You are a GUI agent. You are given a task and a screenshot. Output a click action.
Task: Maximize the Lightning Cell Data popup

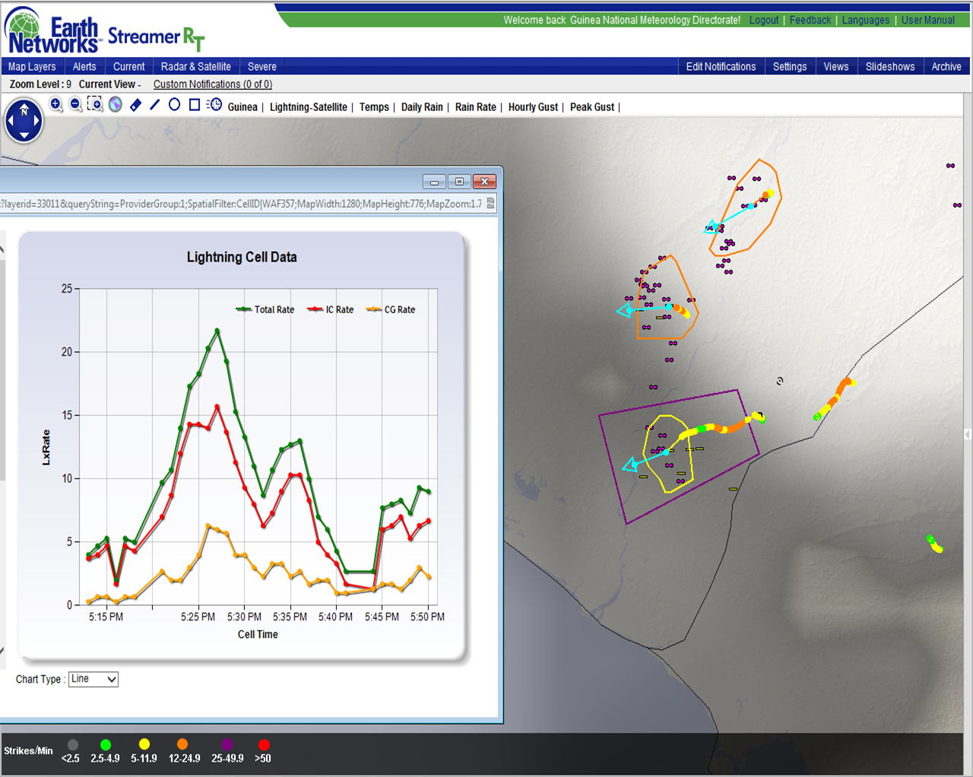[459, 182]
